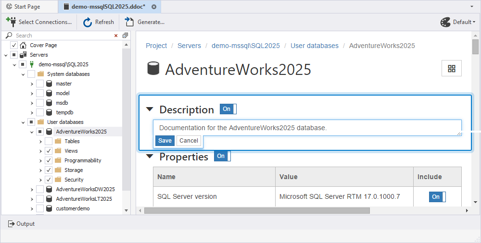Click the System databases folder icon
Screen dimensions: 481x243
pyautogui.click(x=40, y=74)
